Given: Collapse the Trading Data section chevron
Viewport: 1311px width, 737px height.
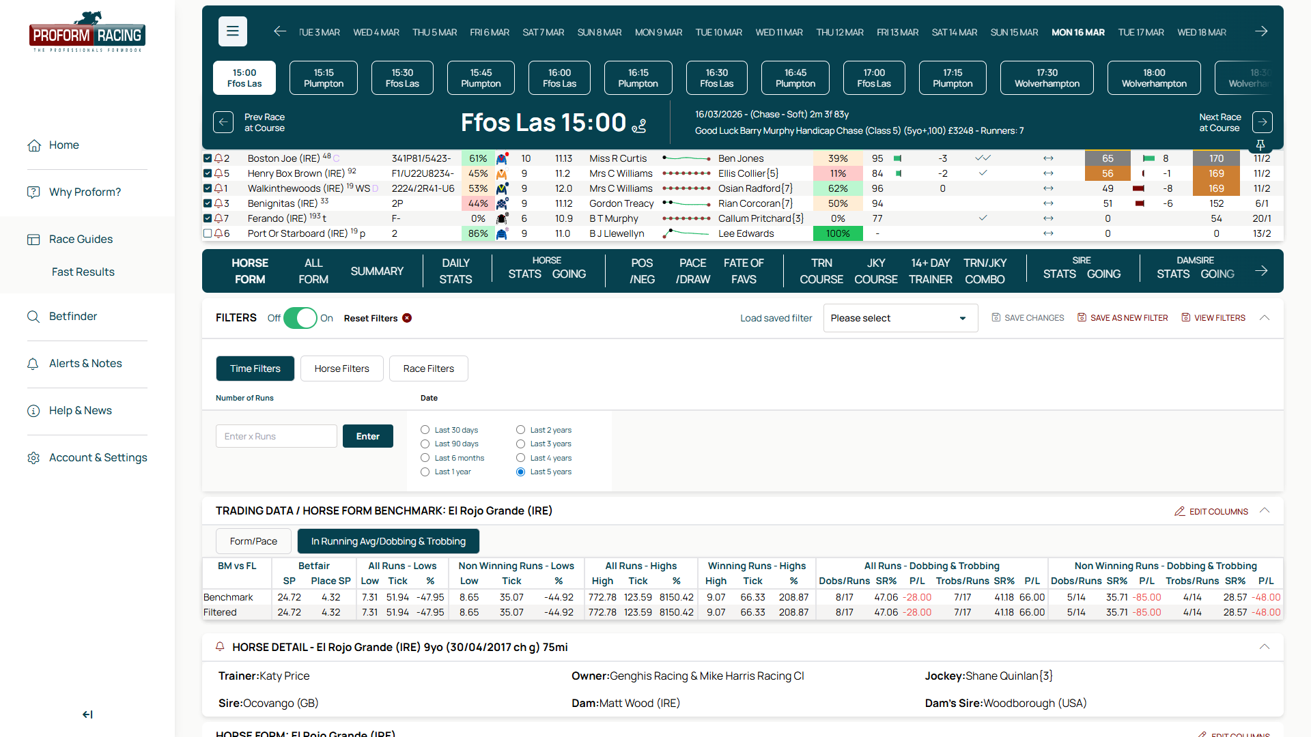Looking at the screenshot, I should tap(1265, 510).
